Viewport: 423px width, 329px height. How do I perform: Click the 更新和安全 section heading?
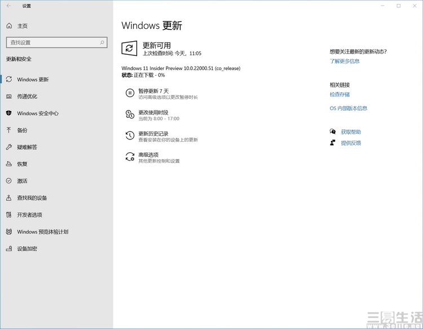pos(19,59)
